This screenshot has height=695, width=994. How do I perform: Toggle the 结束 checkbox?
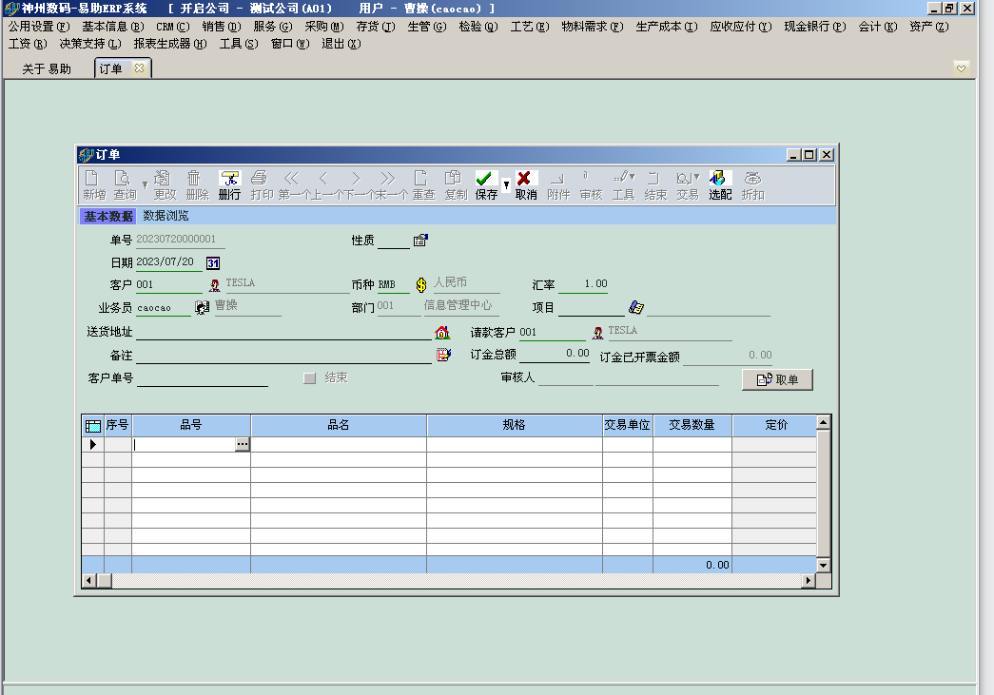tap(309, 378)
